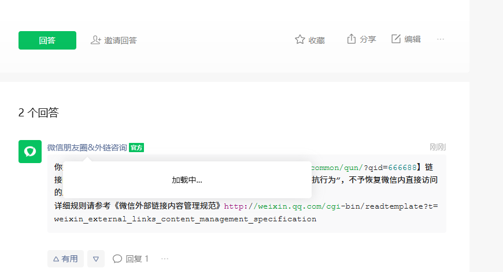Image resolution: width=503 pixels, height=272 pixels.
Task: Open 邀请回答 invite option
Action: (113, 40)
